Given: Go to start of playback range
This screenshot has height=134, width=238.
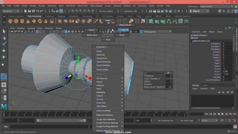Looking at the screenshot, I should (206, 114).
